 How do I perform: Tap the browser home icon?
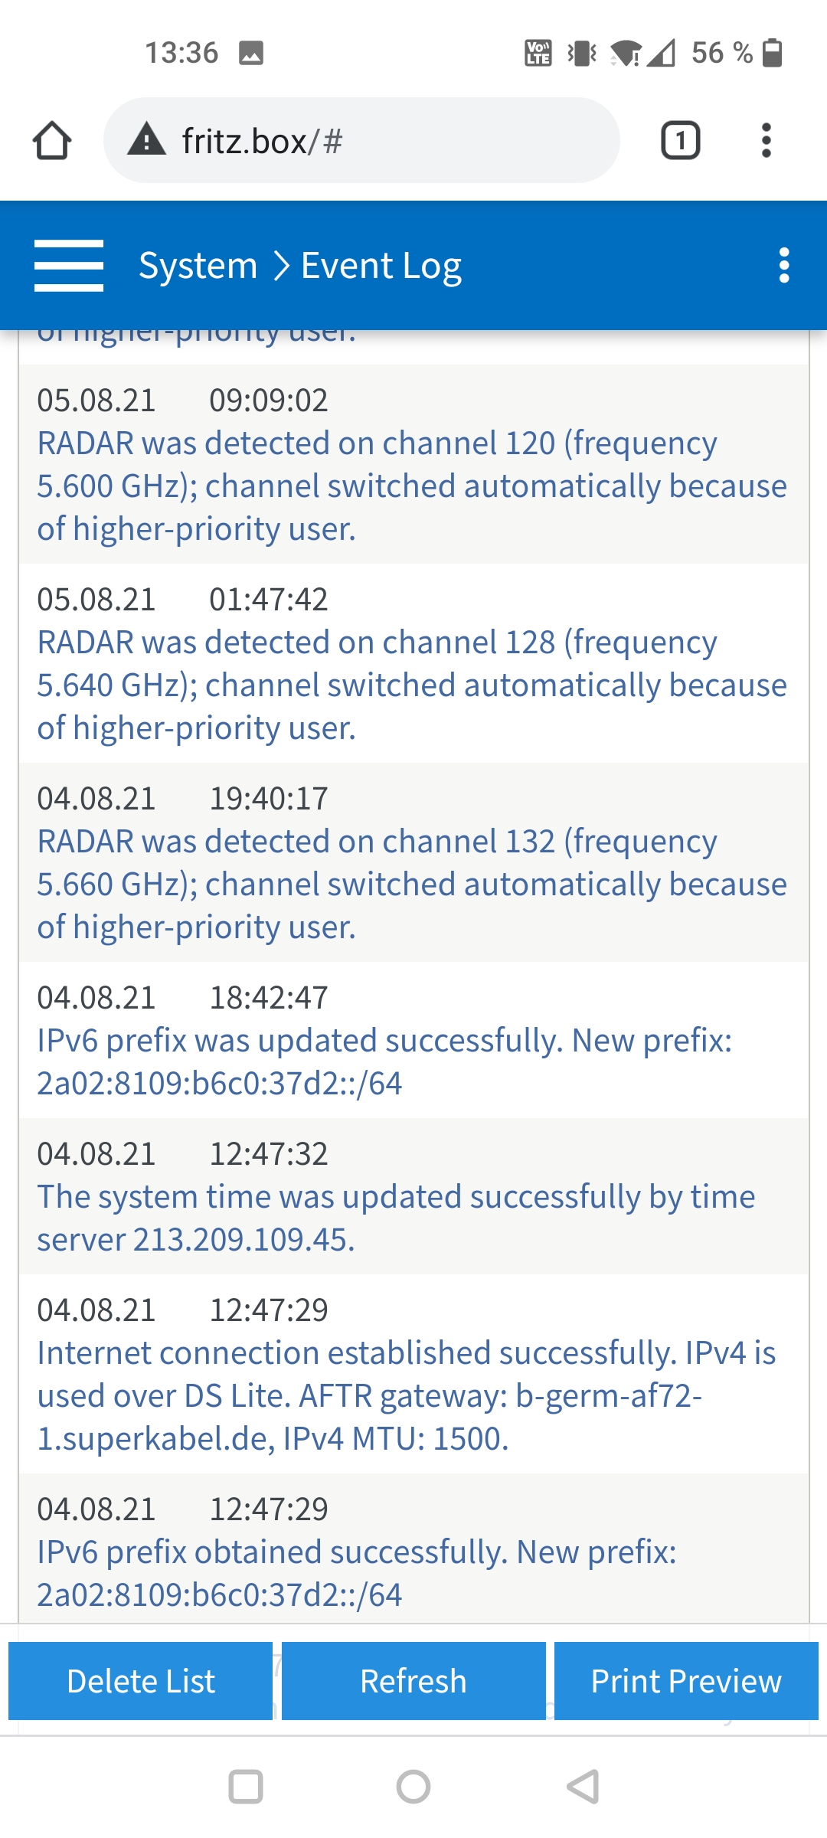click(x=52, y=140)
